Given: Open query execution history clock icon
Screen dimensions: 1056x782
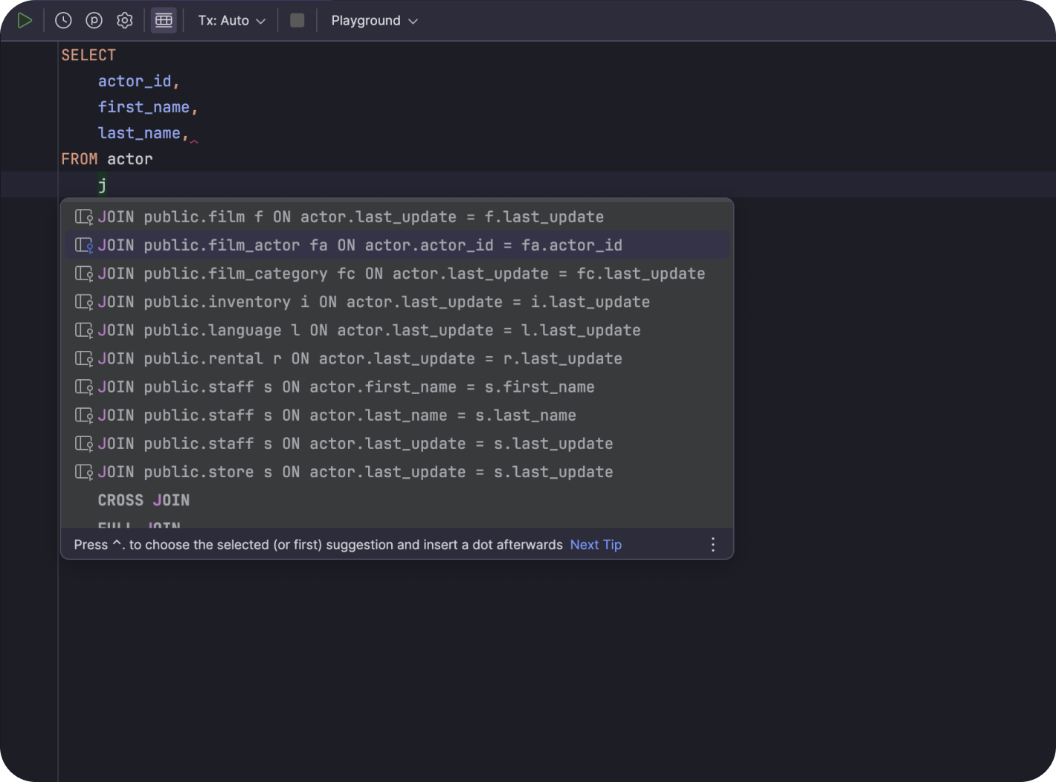Looking at the screenshot, I should click(63, 20).
